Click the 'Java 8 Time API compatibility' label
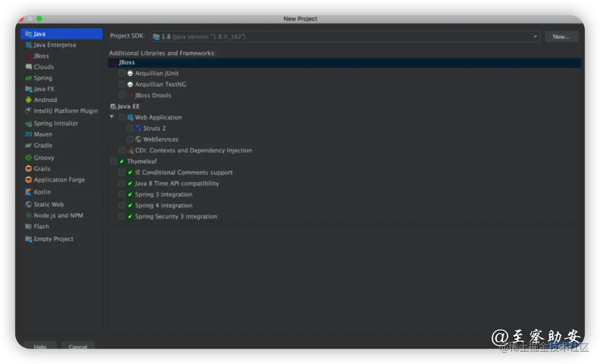The image size is (600, 364). point(177,184)
